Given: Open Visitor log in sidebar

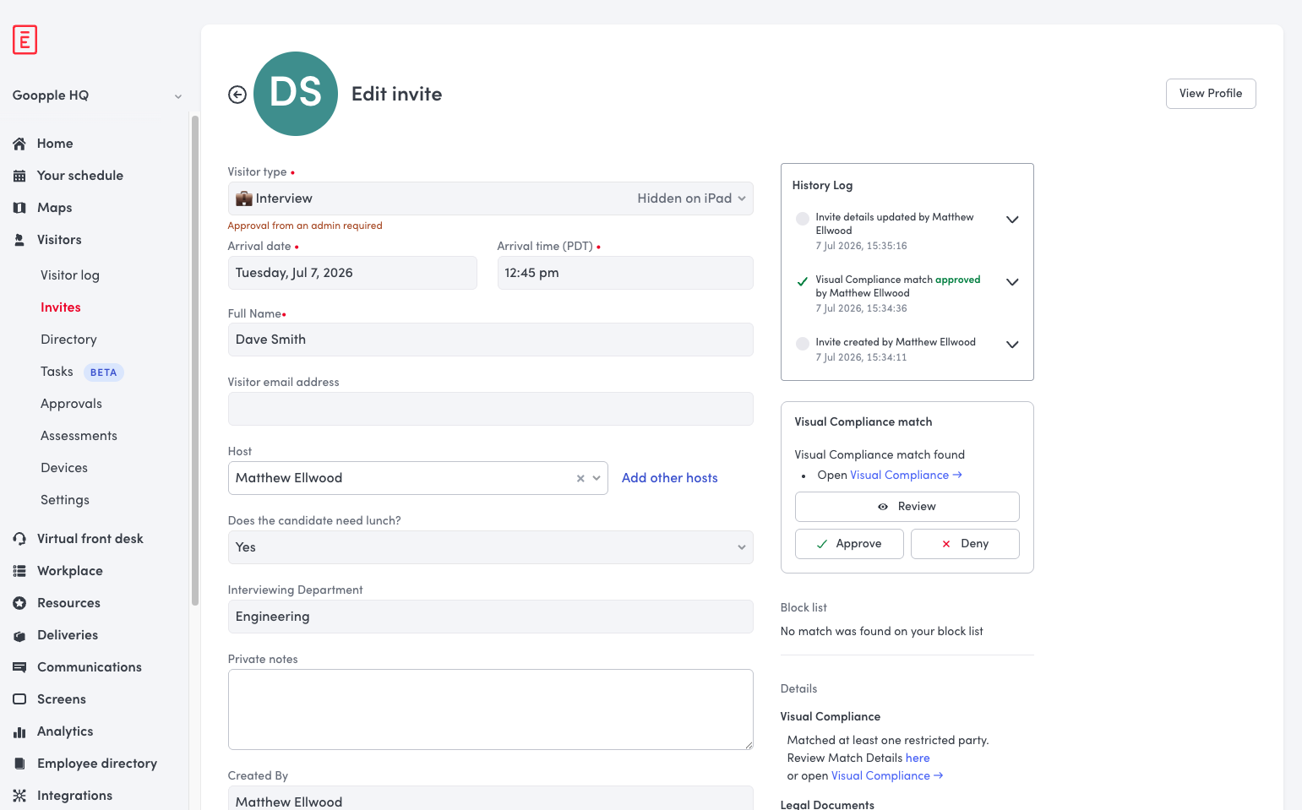Looking at the screenshot, I should pos(70,275).
